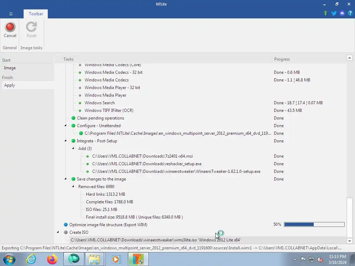The width and height of the screenshot is (355, 266).
Task: Click the Tasks column header
Action: tap(164, 59)
